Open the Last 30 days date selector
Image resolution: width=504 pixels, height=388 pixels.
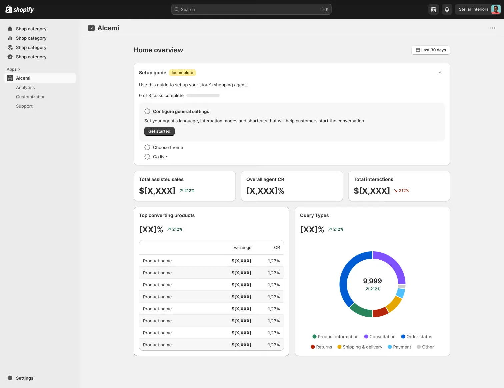431,50
